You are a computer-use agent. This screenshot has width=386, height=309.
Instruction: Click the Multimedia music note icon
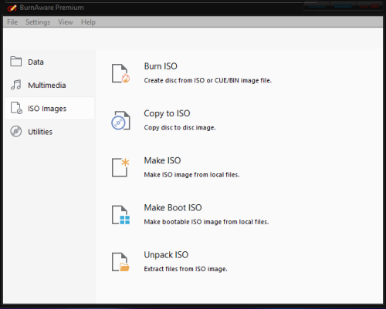point(16,85)
